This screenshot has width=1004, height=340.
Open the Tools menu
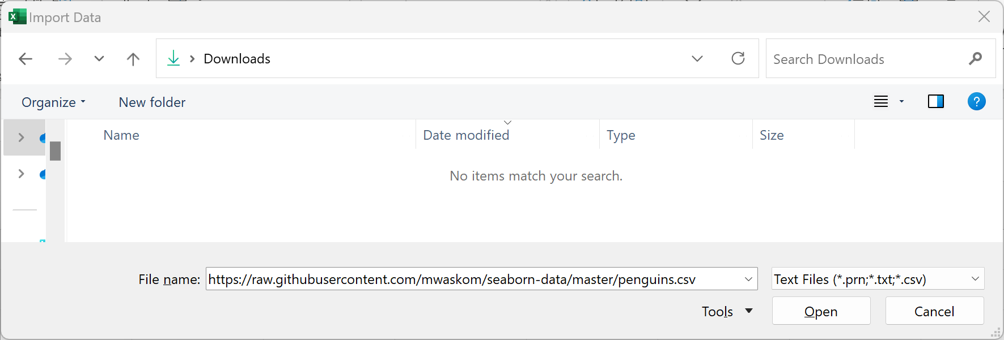[727, 311]
